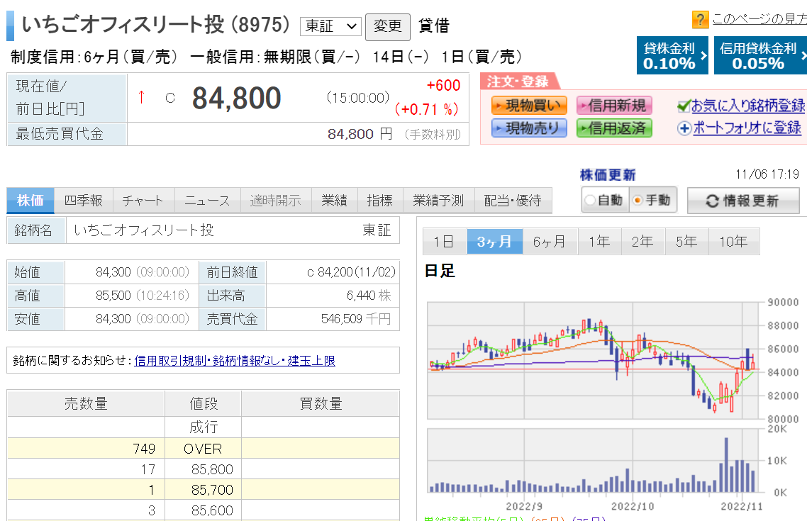Click the plus icon beside ポートフォリオに登録

tap(684, 128)
